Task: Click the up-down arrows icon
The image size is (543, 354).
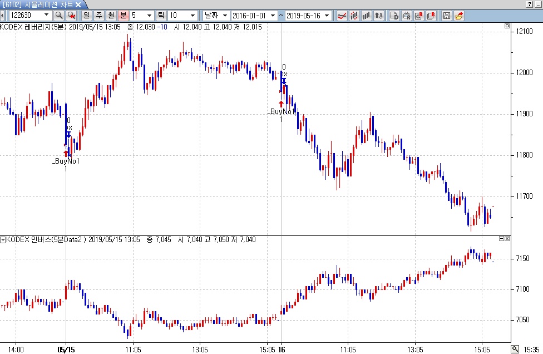Action: (x=379, y=16)
